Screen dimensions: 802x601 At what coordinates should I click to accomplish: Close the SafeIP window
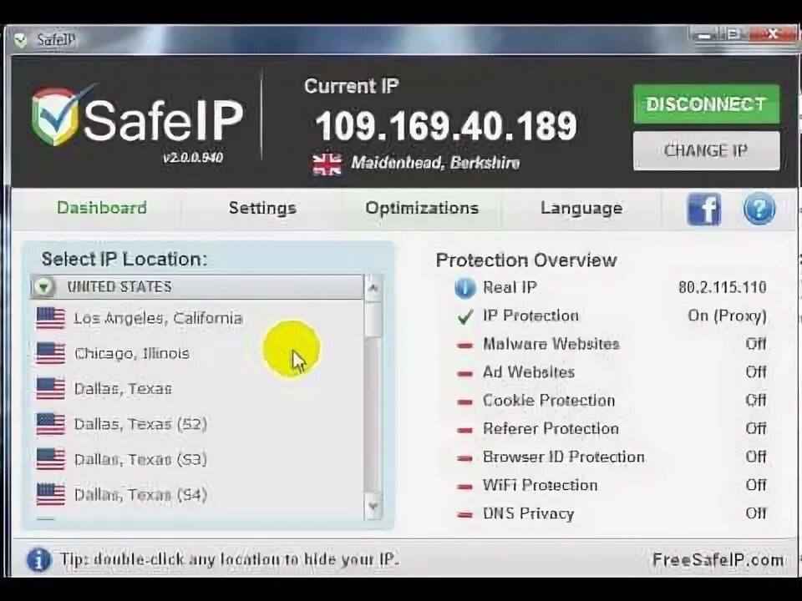coord(772,34)
